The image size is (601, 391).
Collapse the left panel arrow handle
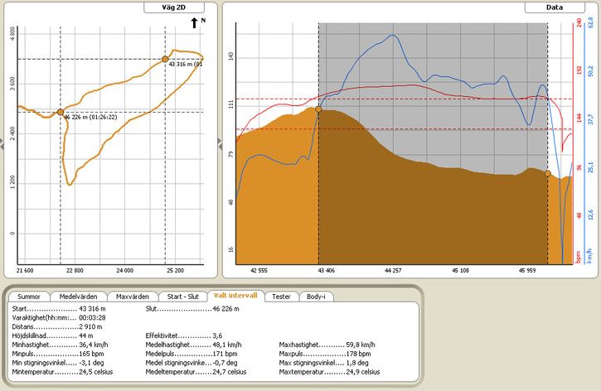point(2,144)
